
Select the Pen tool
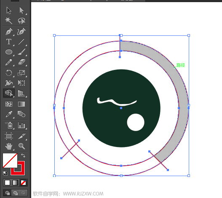(9, 32)
